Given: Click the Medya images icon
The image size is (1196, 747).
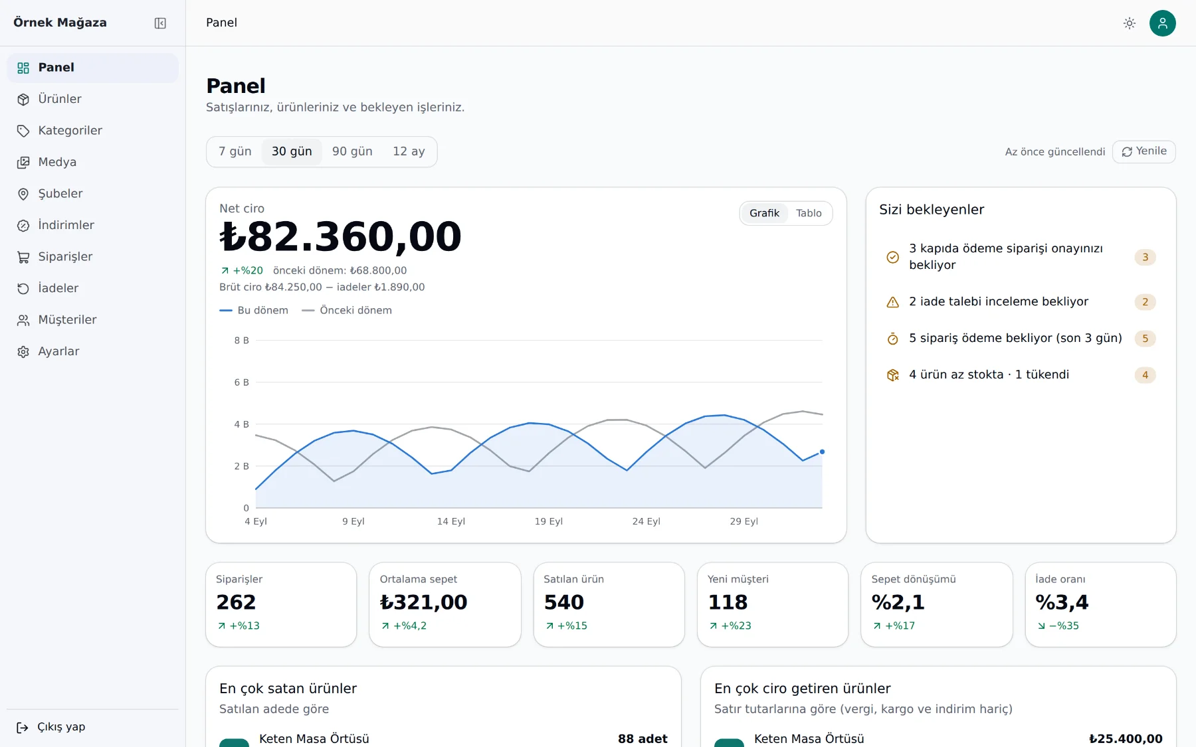Looking at the screenshot, I should tap(23, 163).
